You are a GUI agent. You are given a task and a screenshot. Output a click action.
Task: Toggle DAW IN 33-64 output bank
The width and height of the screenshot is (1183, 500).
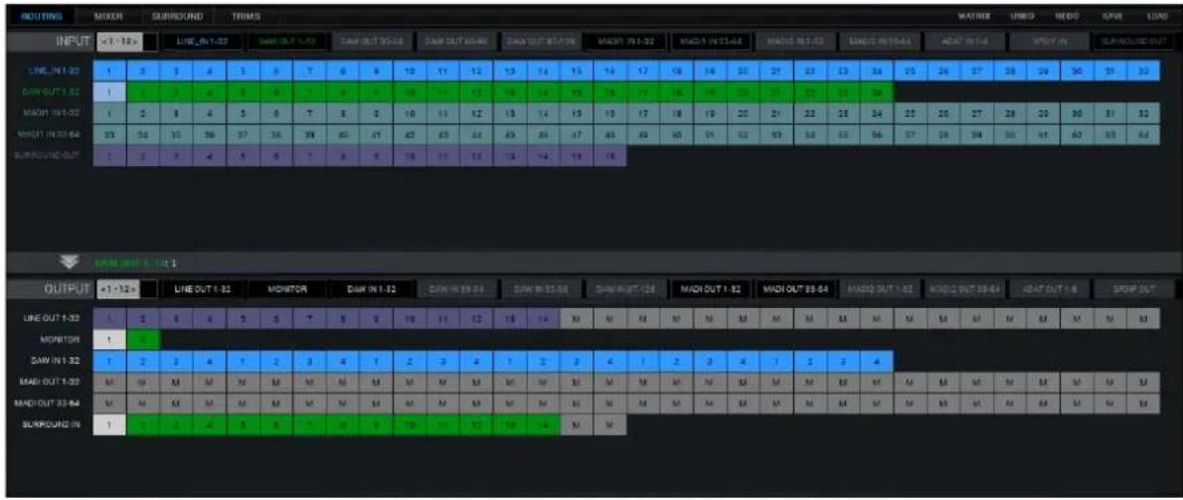(x=458, y=290)
